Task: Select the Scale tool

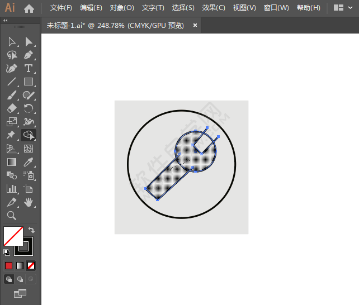Action: pos(12,122)
